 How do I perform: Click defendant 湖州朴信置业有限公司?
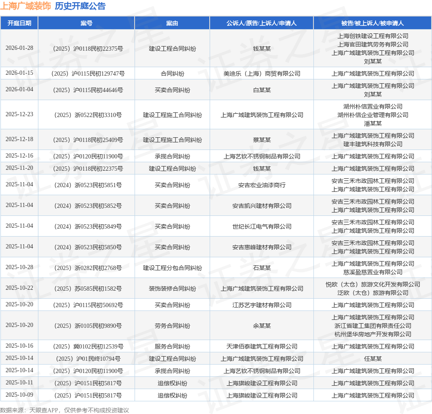point(373,106)
